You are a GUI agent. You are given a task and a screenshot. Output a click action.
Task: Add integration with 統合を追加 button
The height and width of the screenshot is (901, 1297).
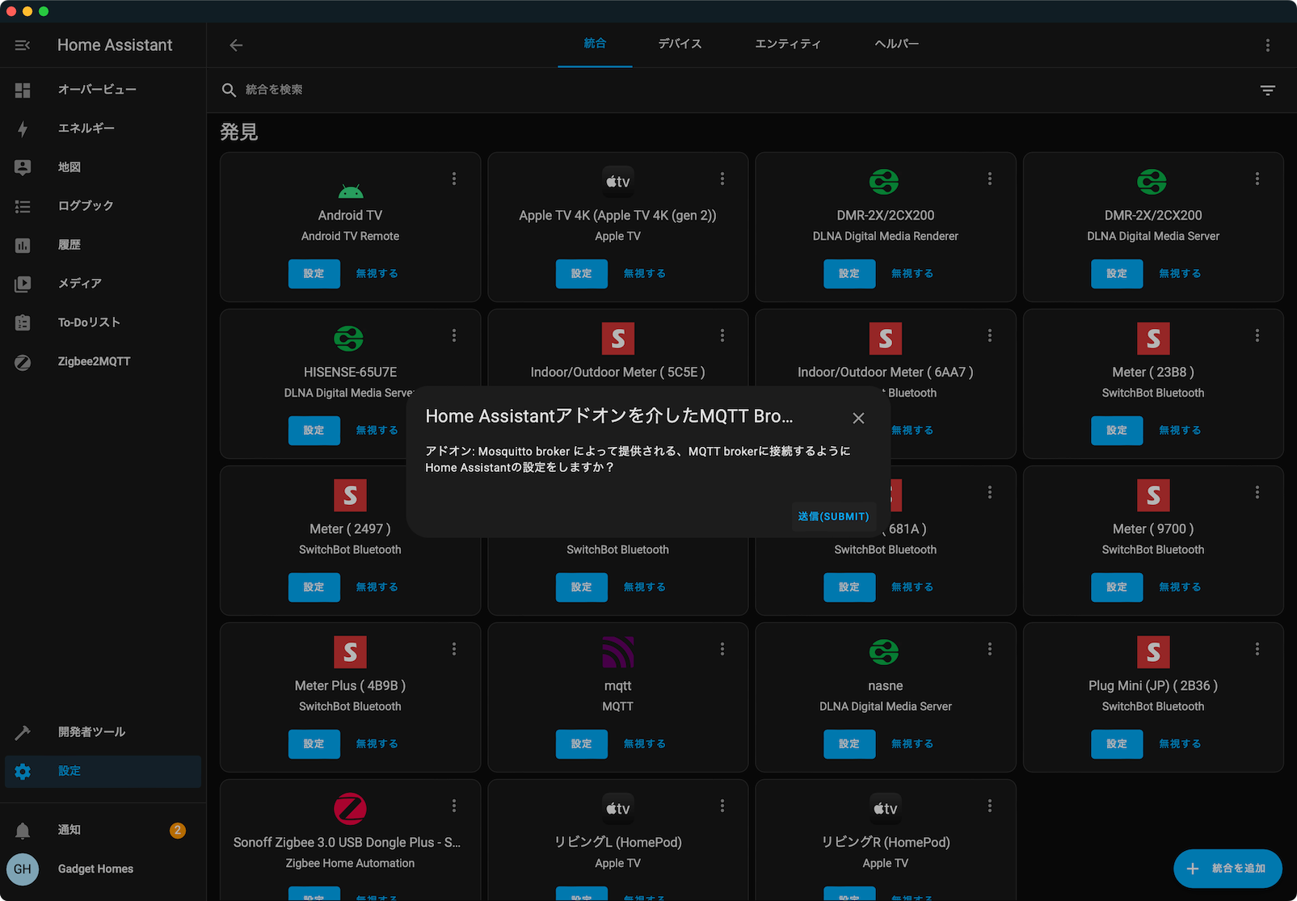1228,869
